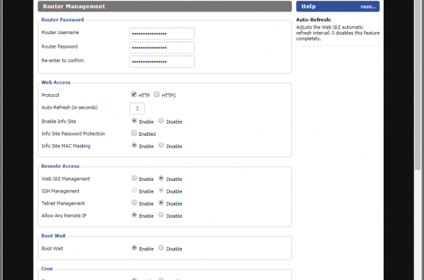Enable the HTTPS protocol checkbox
Image resolution: width=424 pixels, height=280 pixels.
point(157,95)
